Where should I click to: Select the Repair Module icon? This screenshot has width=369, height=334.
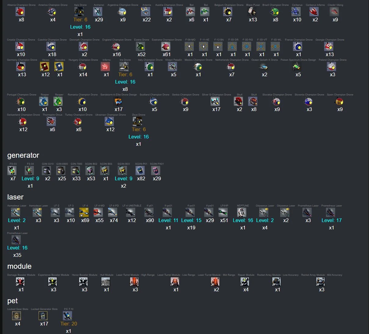(x=245, y=282)
